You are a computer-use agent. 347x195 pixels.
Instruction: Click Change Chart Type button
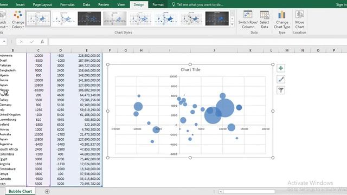[x=282, y=19]
